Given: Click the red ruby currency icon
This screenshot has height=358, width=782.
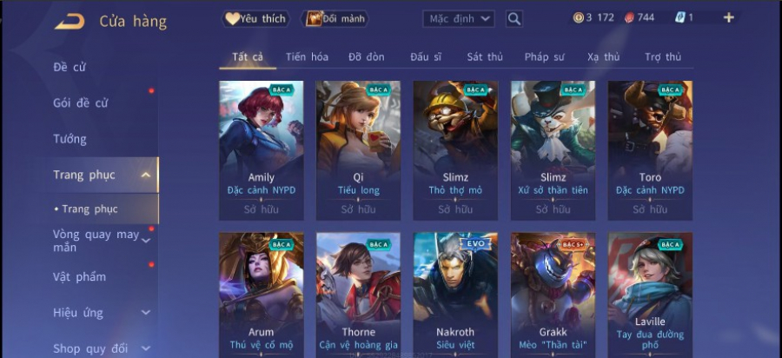Looking at the screenshot, I should pos(629,18).
